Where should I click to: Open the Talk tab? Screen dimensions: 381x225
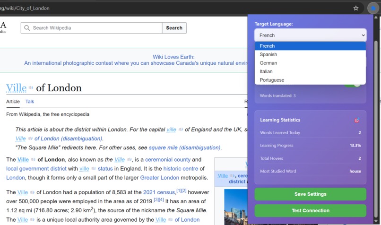[30, 102]
